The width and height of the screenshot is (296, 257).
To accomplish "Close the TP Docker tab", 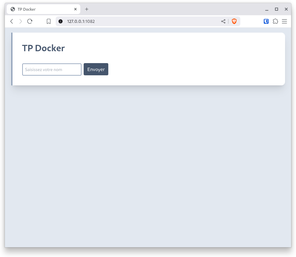I will (75, 9).
